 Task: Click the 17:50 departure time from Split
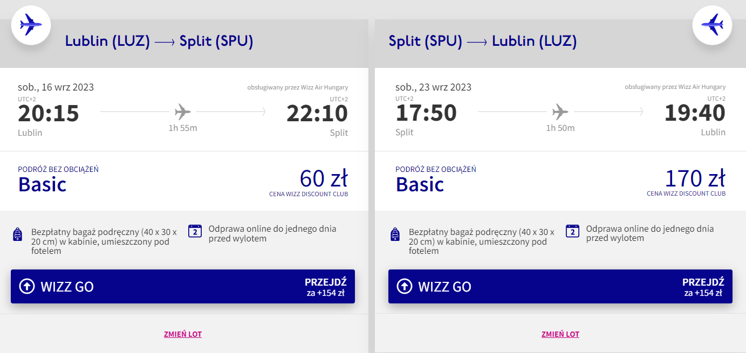(426, 113)
